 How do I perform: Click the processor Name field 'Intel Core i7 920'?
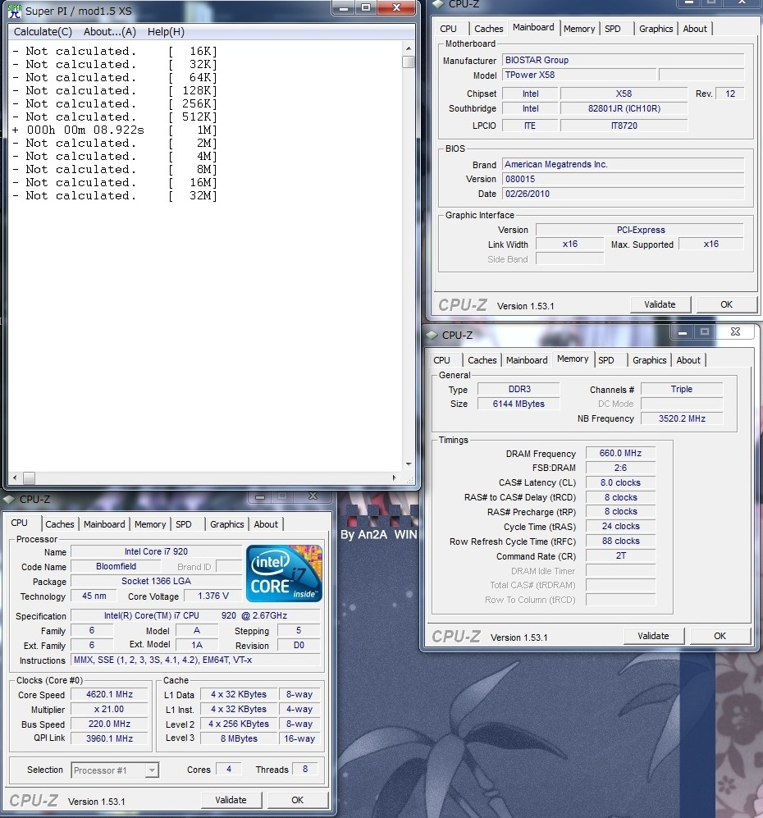pos(156,551)
